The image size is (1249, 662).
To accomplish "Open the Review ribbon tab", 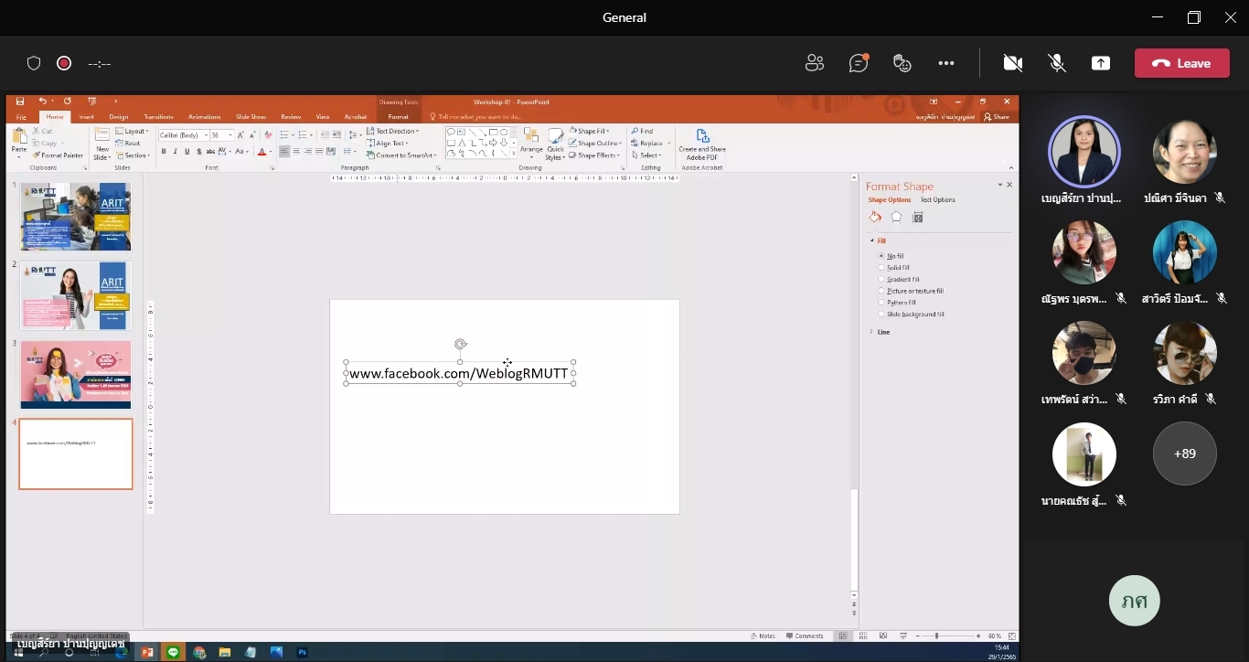I will coord(291,117).
